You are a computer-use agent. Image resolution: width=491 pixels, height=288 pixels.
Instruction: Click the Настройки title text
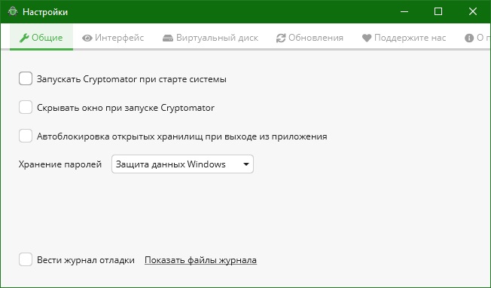[45, 12]
